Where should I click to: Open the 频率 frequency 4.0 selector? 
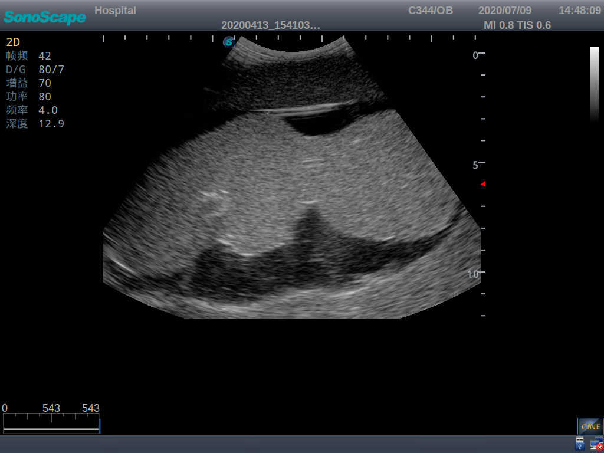point(47,110)
